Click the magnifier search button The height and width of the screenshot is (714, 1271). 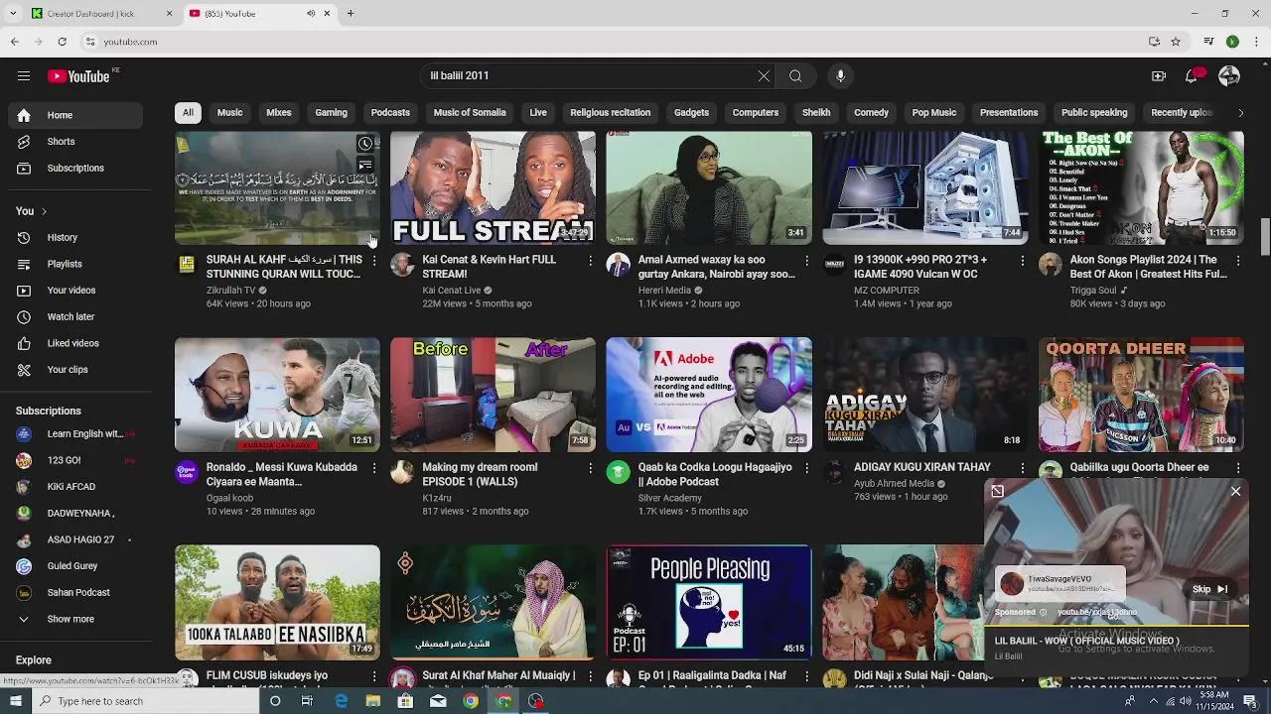795,75
